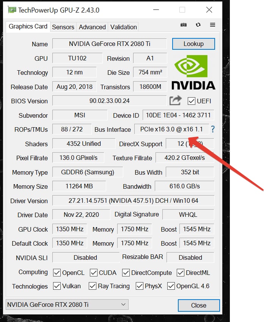The width and height of the screenshot is (264, 322).
Task: Click the refresh icon
Action: coord(198,25)
